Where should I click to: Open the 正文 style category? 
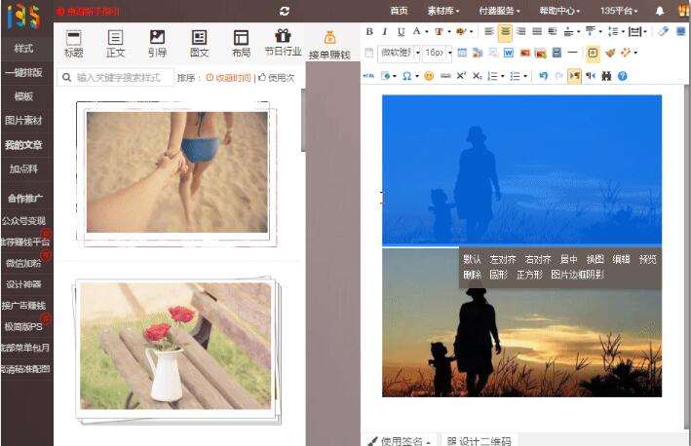[x=115, y=44]
